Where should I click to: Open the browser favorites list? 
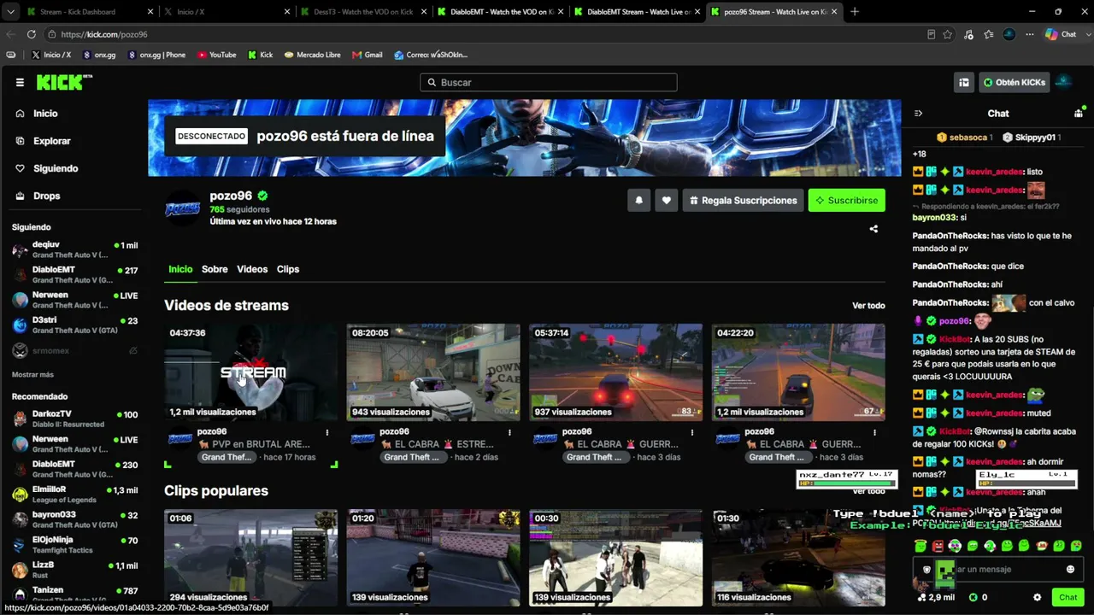(989, 34)
